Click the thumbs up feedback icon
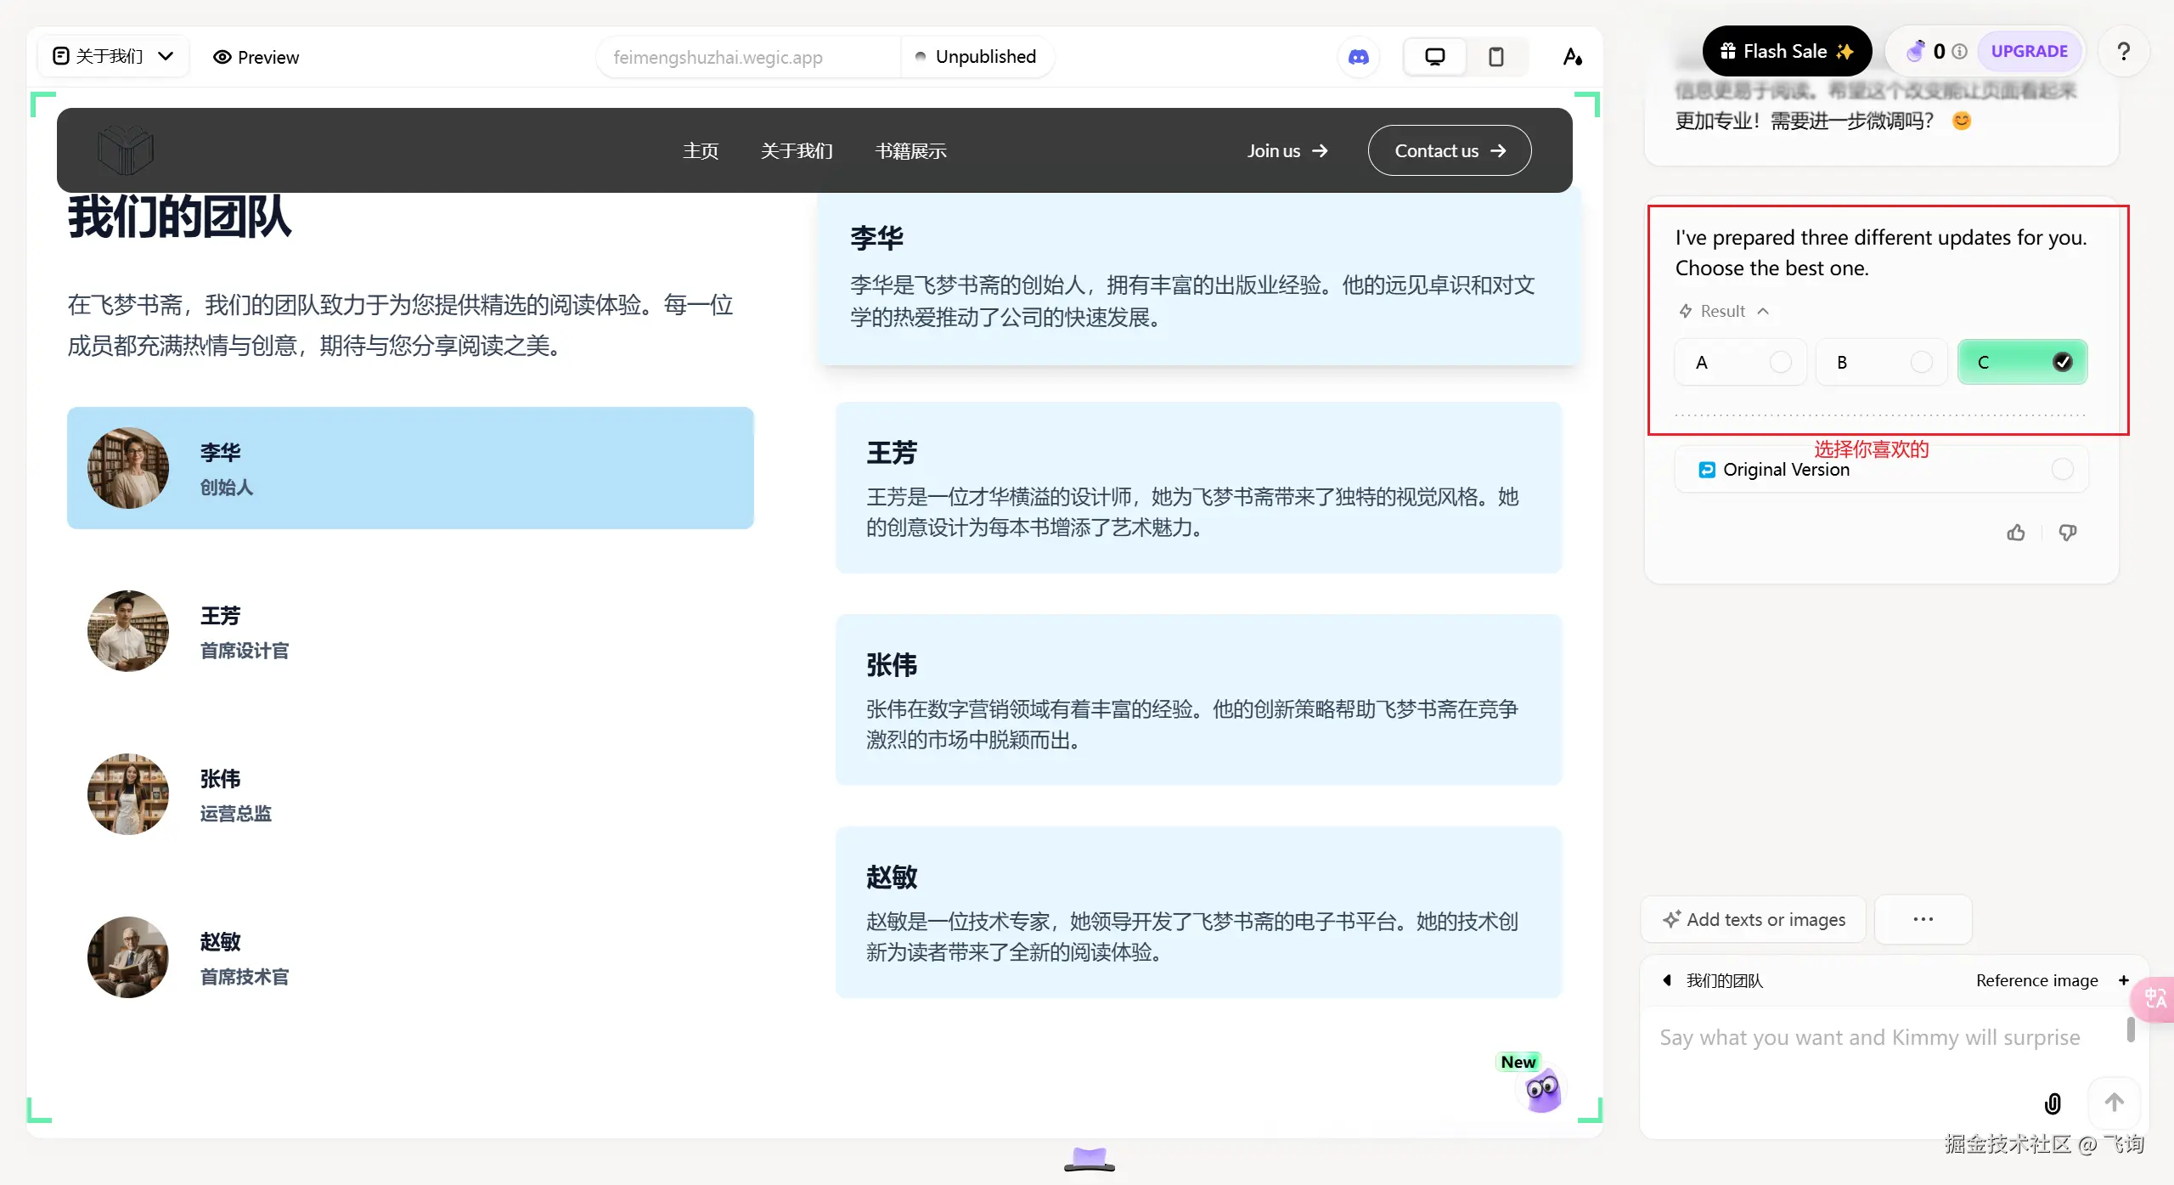This screenshot has width=2174, height=1185. tap(2016, 533)
